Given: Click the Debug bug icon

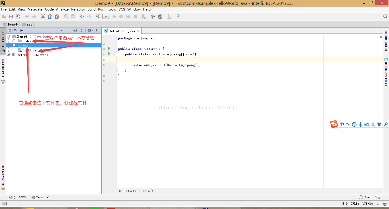Looking at the screenshot, I should [x=121, y=16].
